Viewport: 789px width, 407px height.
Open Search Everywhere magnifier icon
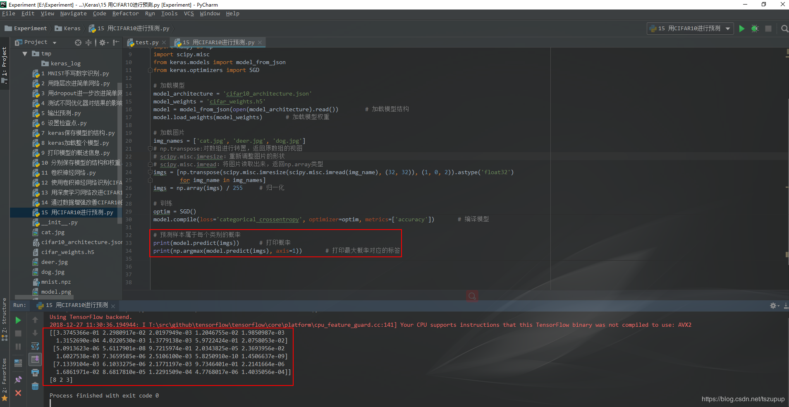(x=784, y=29)
